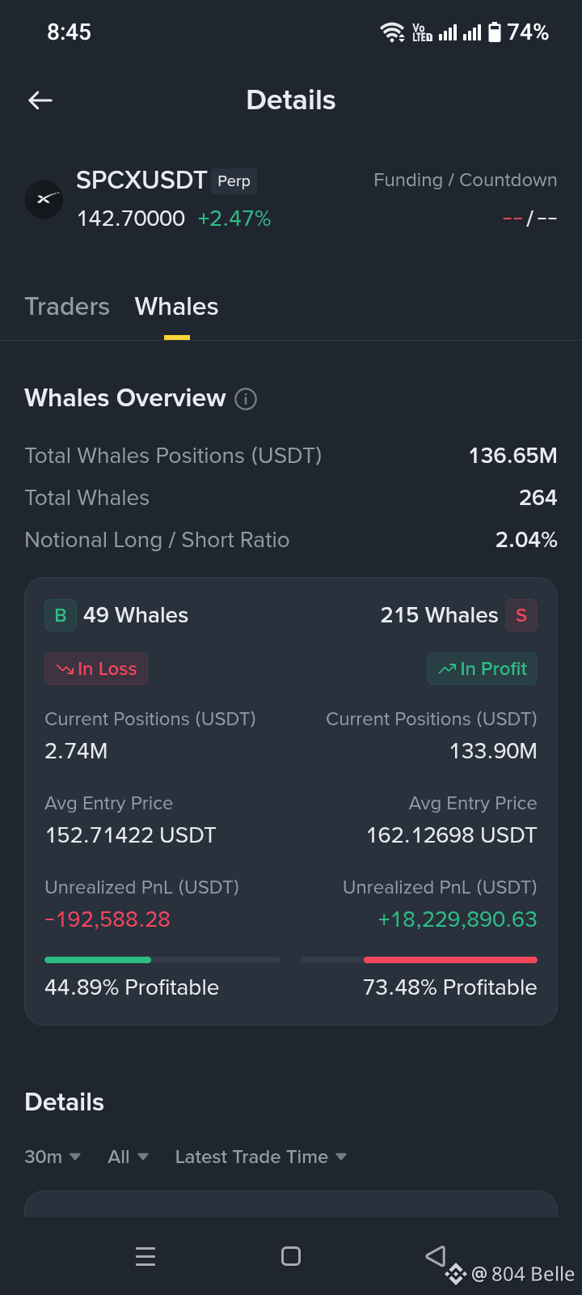582x1295 pixels.
Task: Tap the Perp label tag
Action: [x=234, y=181]
